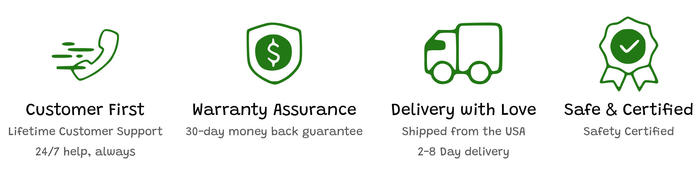Click the 2-8 Day delivery text
This screenshot has height=183, width=700.
pos(464,152)
